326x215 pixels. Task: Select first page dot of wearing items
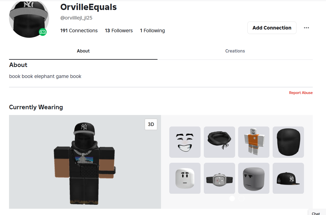pos(232,198)
